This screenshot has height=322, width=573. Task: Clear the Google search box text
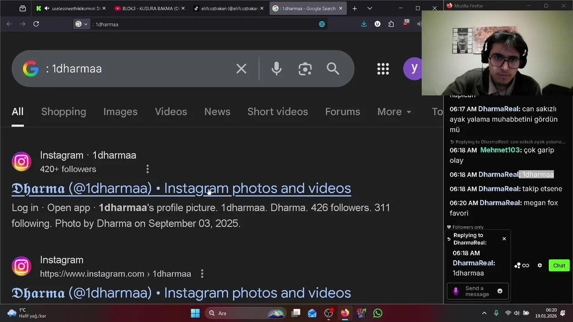[x=241, y=69]
